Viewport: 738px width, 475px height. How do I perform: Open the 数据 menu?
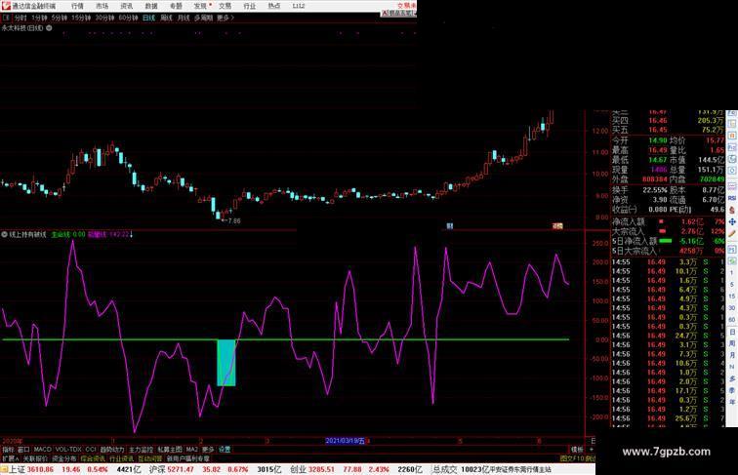point(151,6)
